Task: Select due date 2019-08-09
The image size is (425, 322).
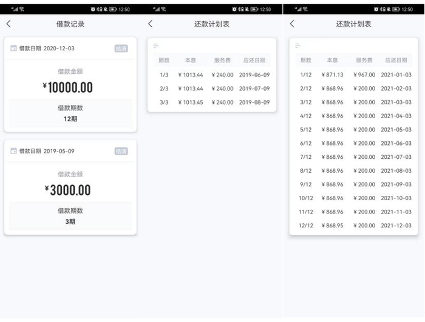Action: 254,102
